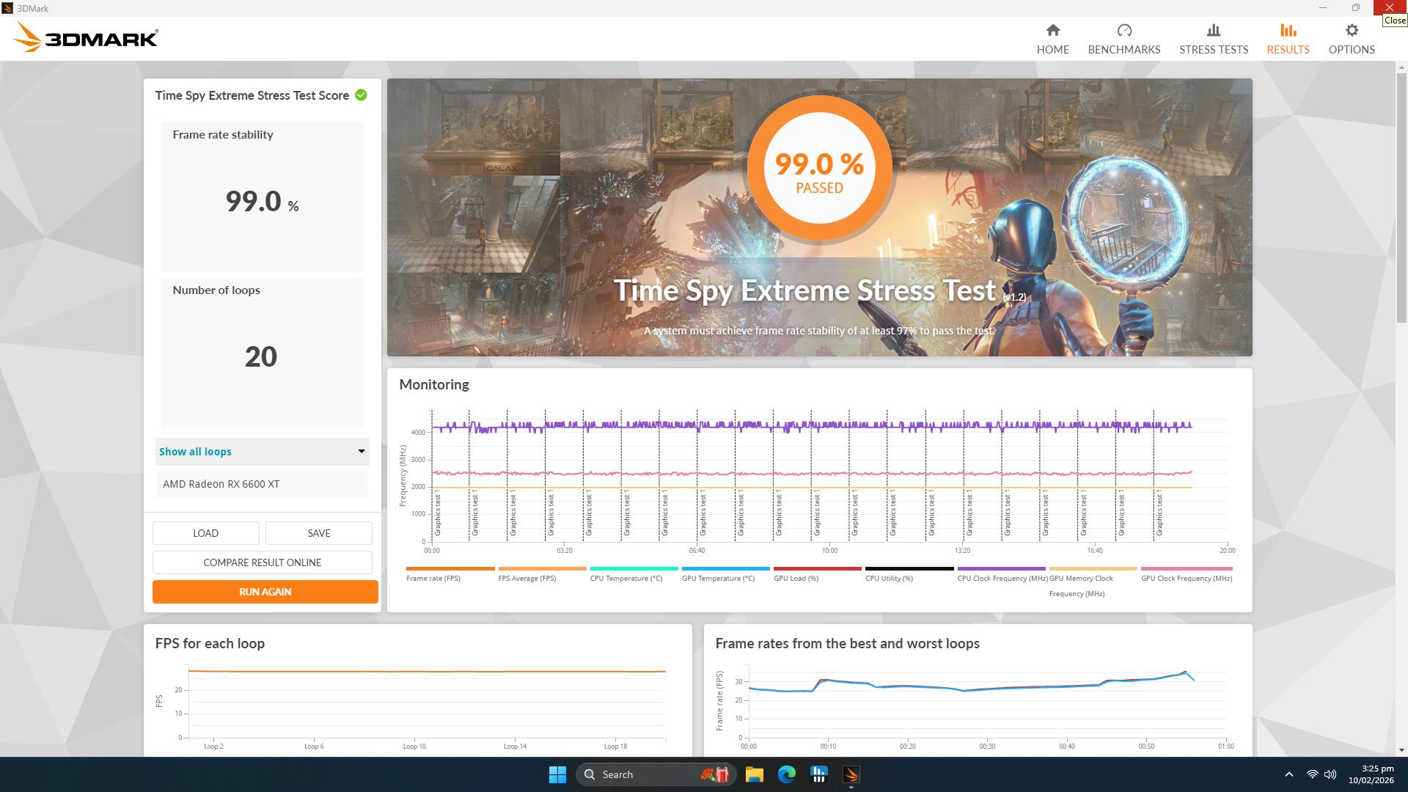Screen dimensions: 1408x792
Task: Toggle the CPU Utility (%) legend series
Action: point(909,574)
